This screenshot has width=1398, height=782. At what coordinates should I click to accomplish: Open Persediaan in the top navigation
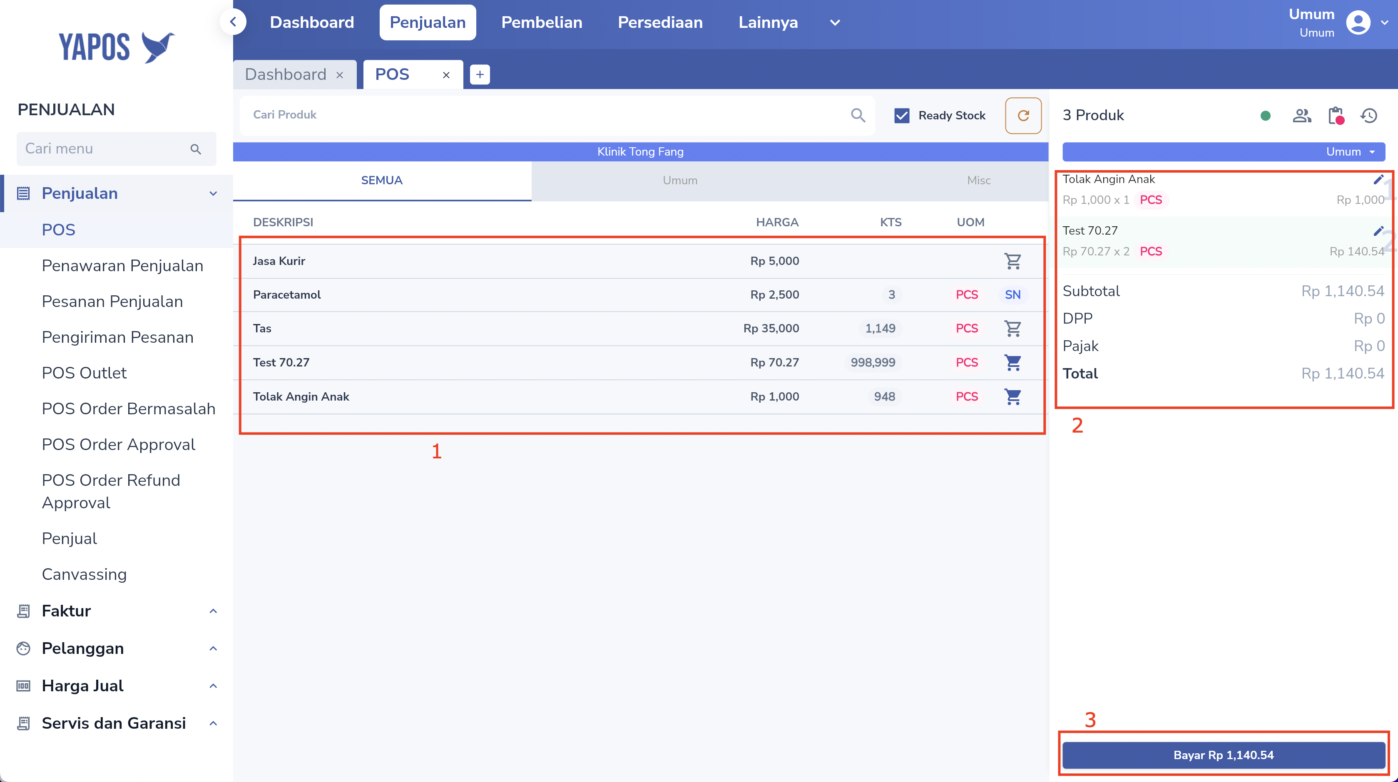tap(660, 22)
